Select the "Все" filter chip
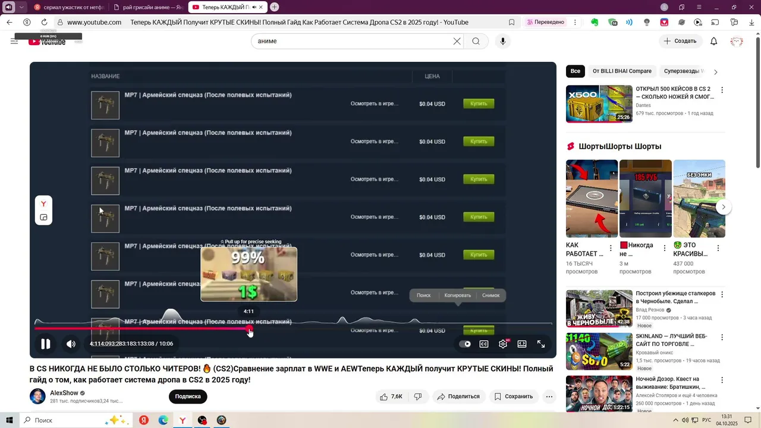761x428 pixels. click(x=576, y=71)
